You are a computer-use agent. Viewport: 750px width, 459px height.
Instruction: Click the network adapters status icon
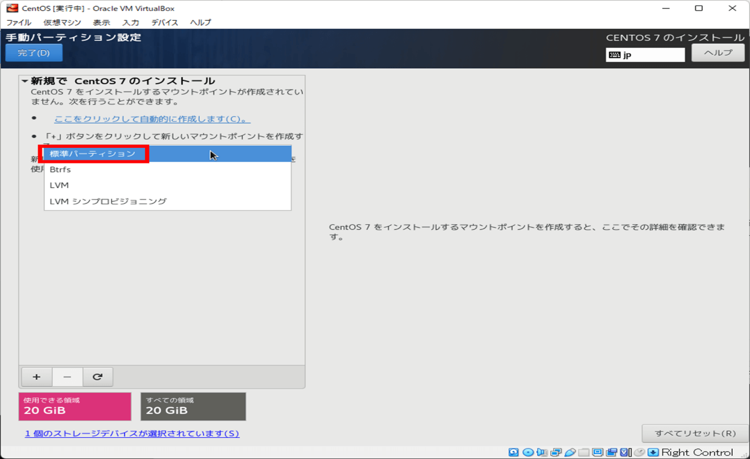click(556, 452)
